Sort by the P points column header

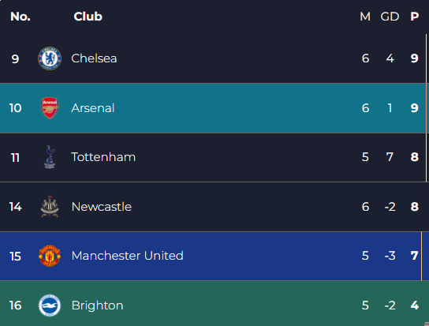point(415,17)
